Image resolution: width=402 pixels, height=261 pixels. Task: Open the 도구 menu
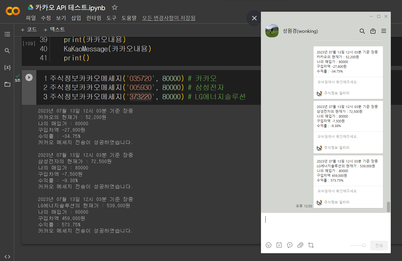[111, 18]
